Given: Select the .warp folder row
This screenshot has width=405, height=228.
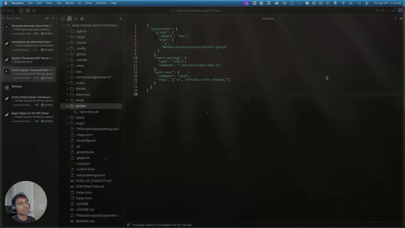Looking at the screenshot, I should point(91,66).
